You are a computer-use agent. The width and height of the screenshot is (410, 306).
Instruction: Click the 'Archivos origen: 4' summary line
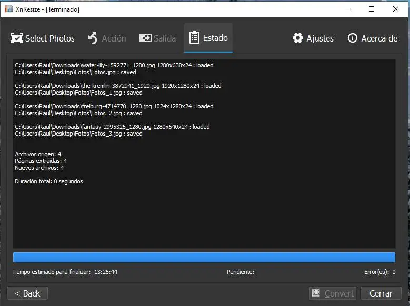pos(38,154)
